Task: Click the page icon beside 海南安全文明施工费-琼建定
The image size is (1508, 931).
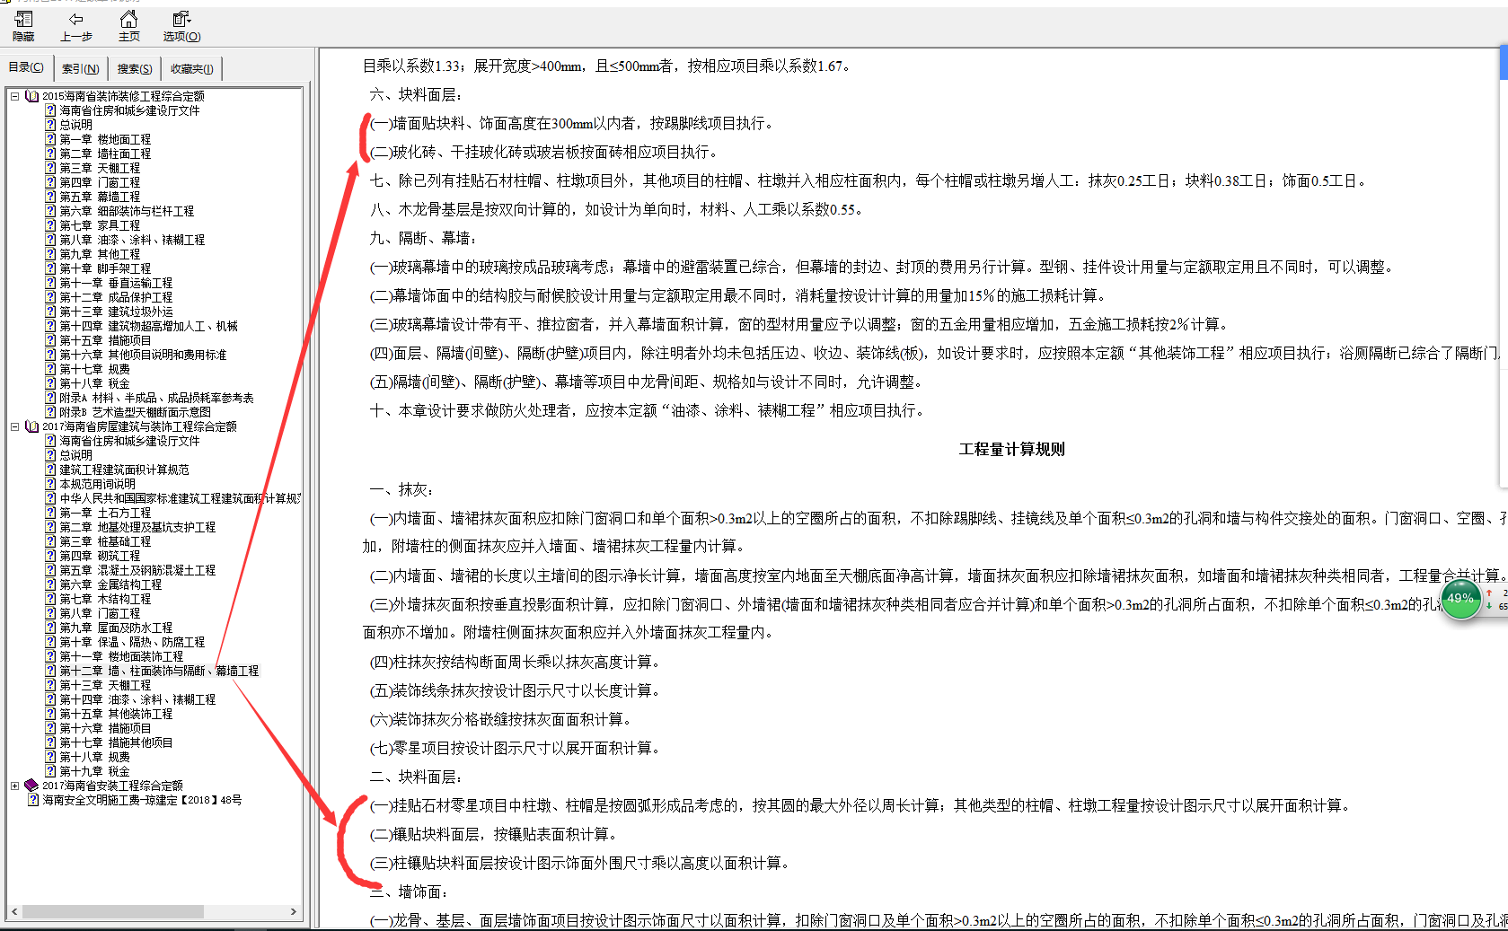Action: click(x=33, y=800)
